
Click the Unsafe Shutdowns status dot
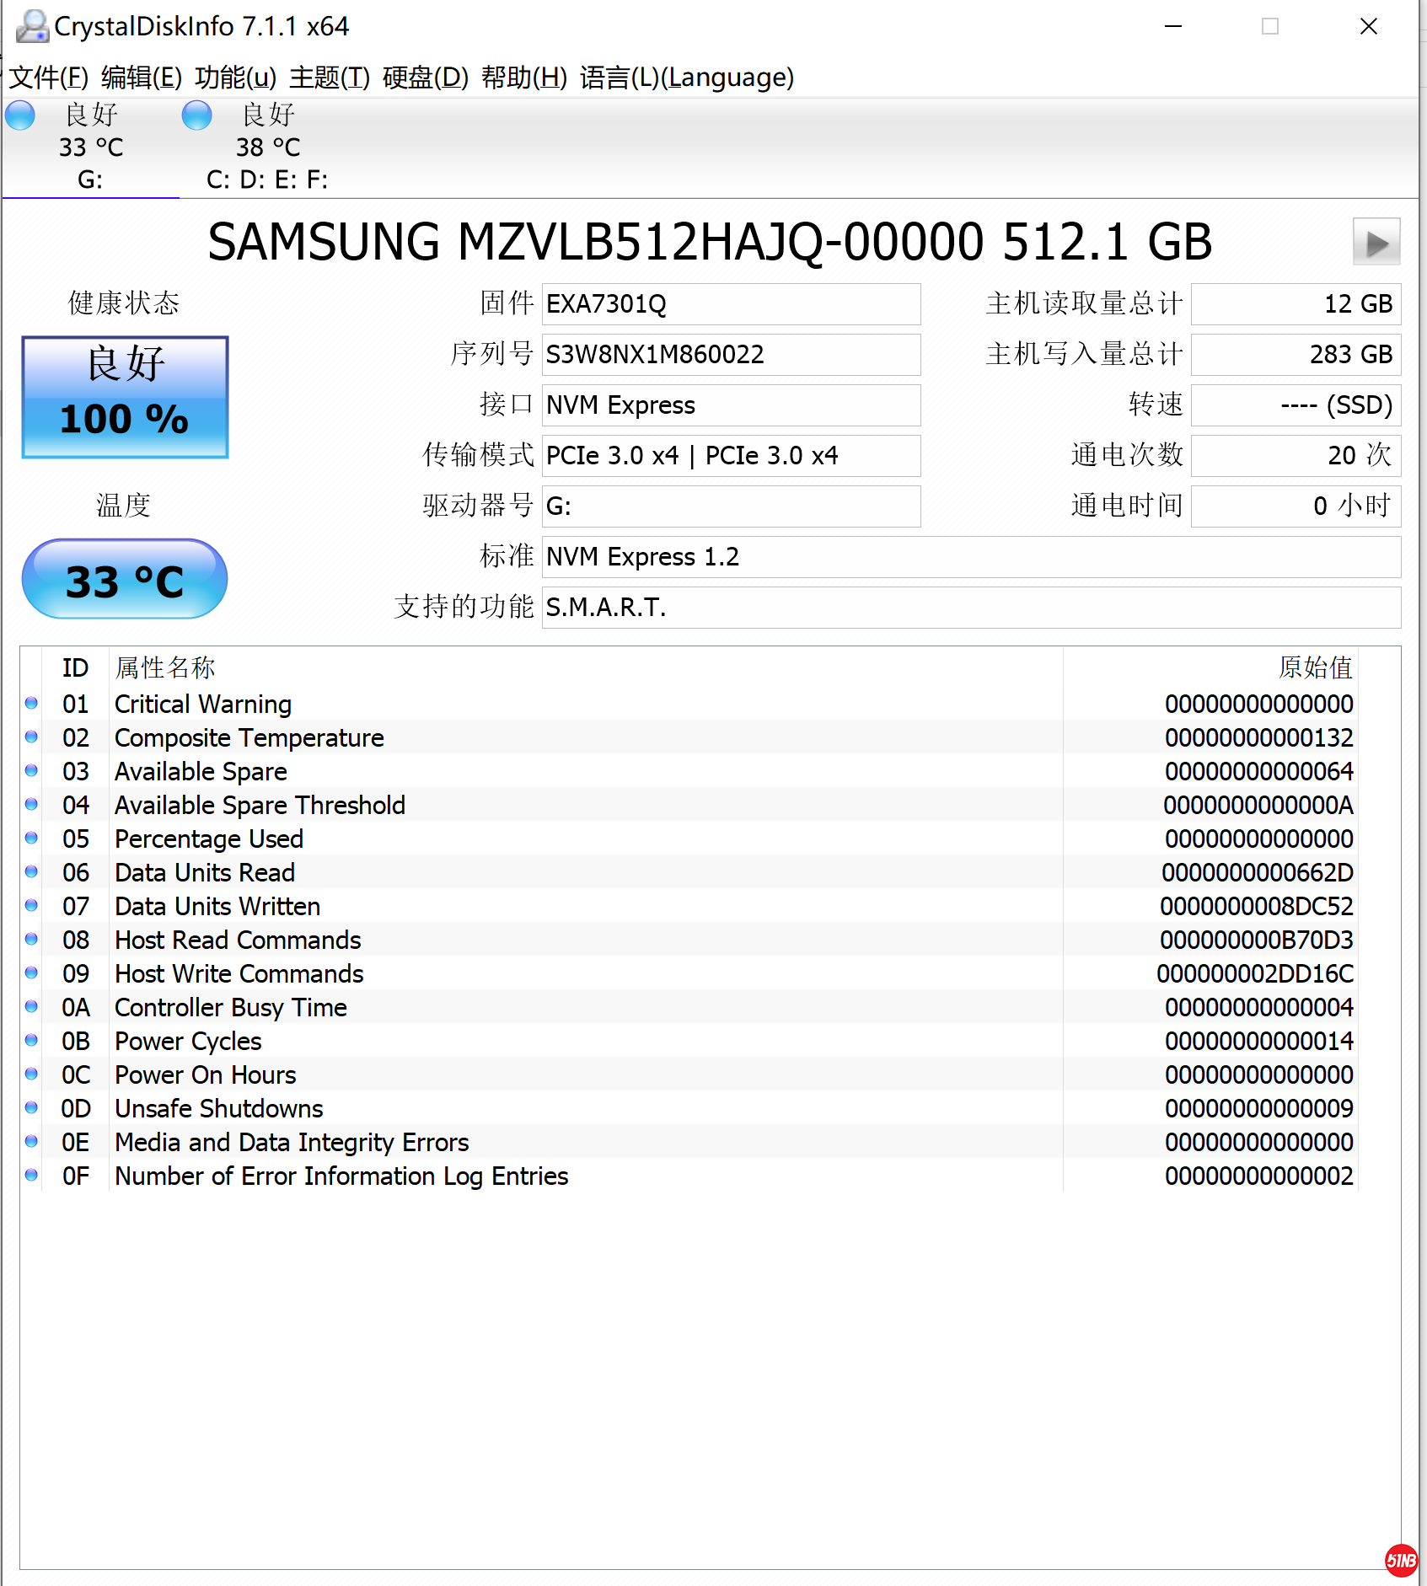coord(31,1107)
